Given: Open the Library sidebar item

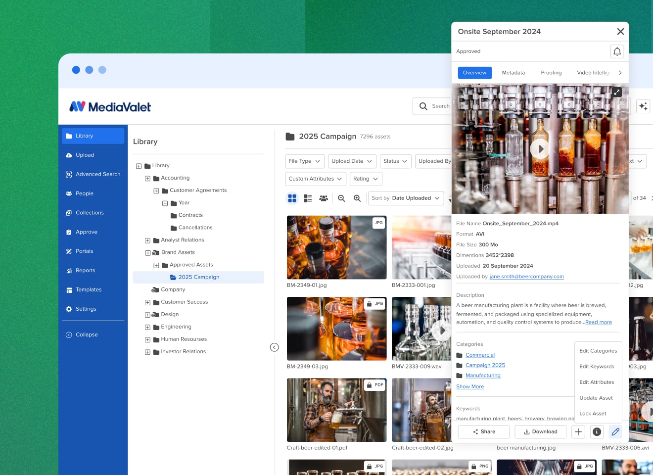Looking at the screenshot, I should tap(93, 136).
